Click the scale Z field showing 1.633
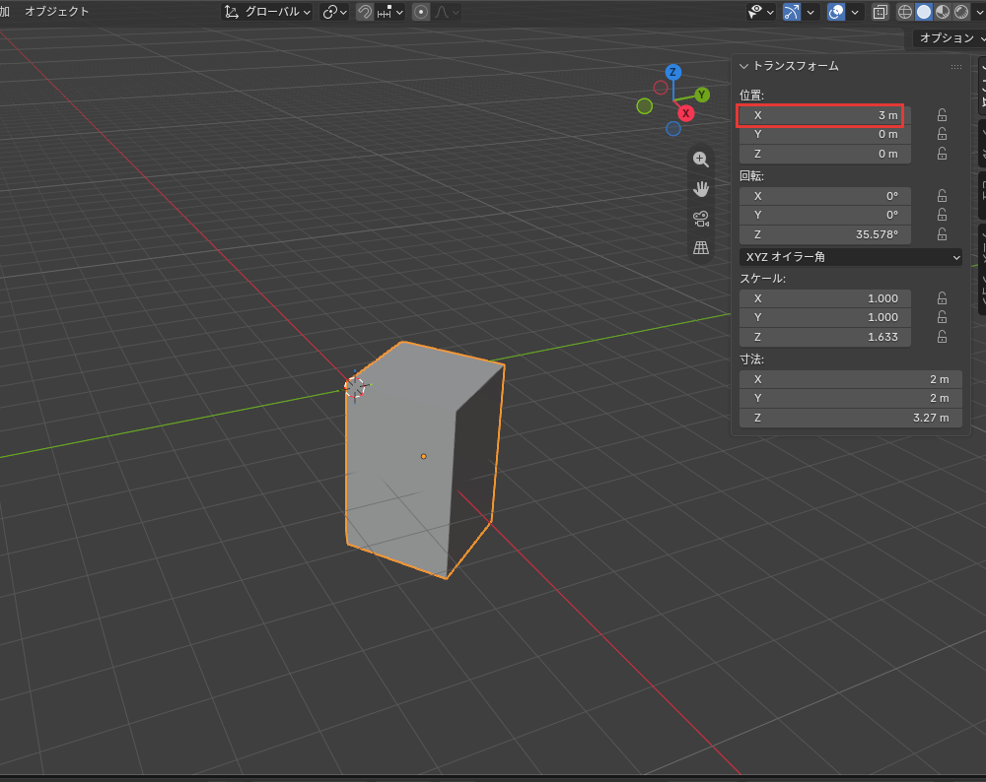The width and height of the screenshot is (986, 782). coord(825,337)
